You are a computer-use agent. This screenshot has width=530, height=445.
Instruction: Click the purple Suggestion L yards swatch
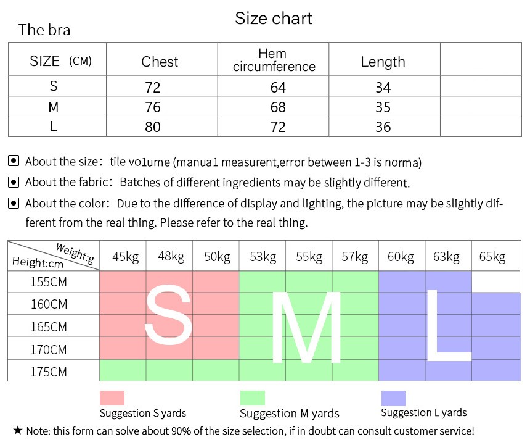pyautogui.click(x=393, y=398)
